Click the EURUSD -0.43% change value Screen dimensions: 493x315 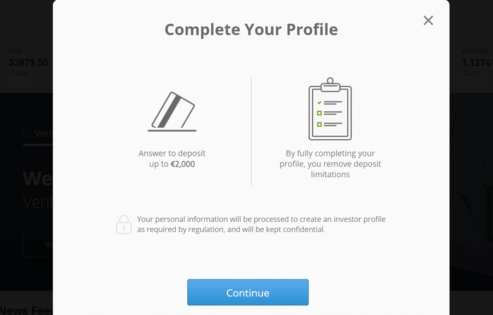coord(471,74)
